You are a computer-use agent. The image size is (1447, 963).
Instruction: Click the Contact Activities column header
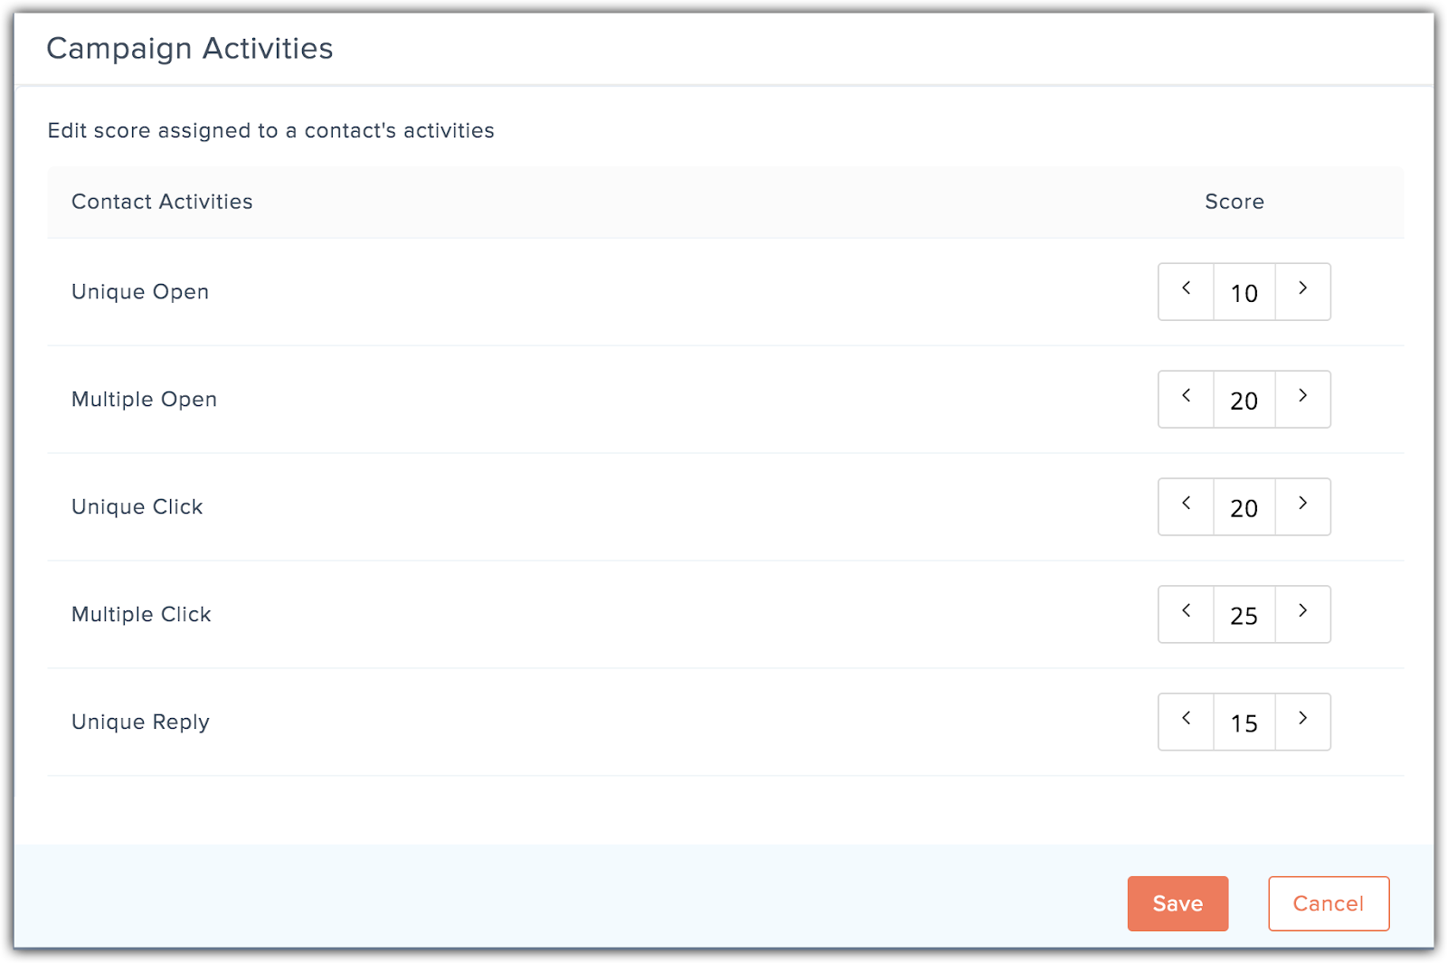162,202
